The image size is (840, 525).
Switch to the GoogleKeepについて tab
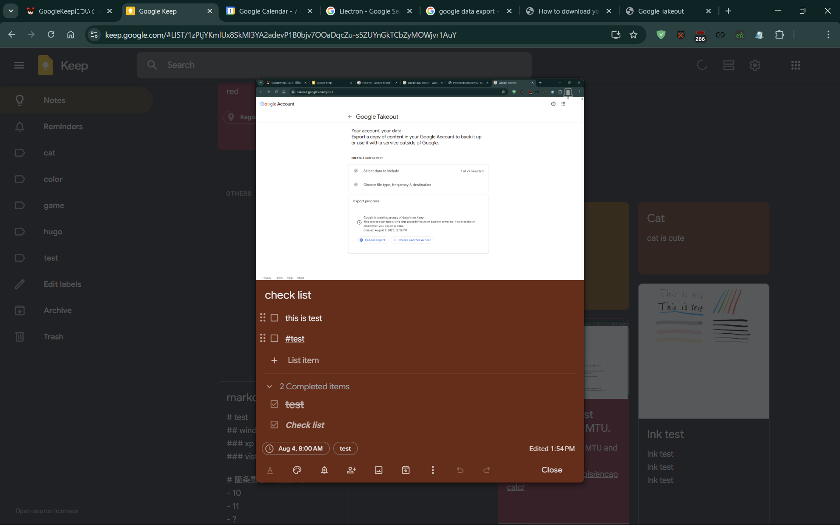[x=70, y=11]
